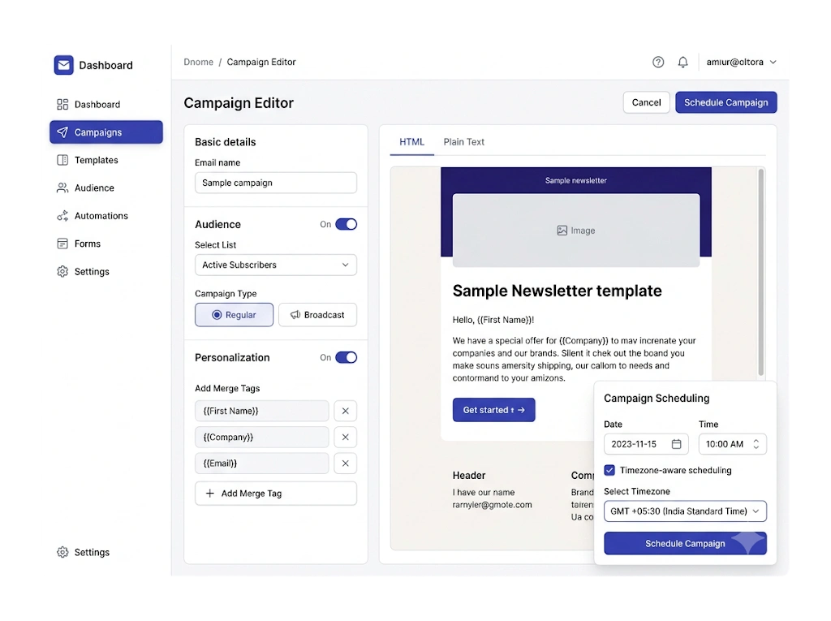Click the envelope app logo icon
Viewport: 831px width, 621px height.
(63, 65)
